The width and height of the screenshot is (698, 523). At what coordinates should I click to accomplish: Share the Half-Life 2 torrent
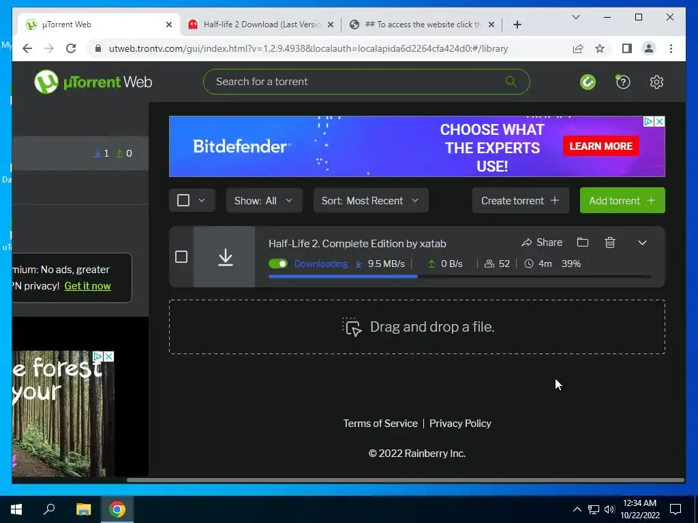coord(542,242)
